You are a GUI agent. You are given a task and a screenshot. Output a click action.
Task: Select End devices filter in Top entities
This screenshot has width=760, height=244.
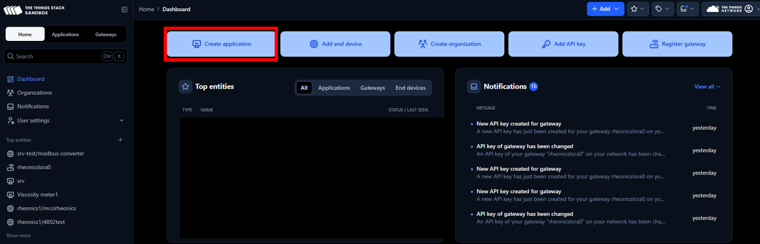[x=411, y=88]
